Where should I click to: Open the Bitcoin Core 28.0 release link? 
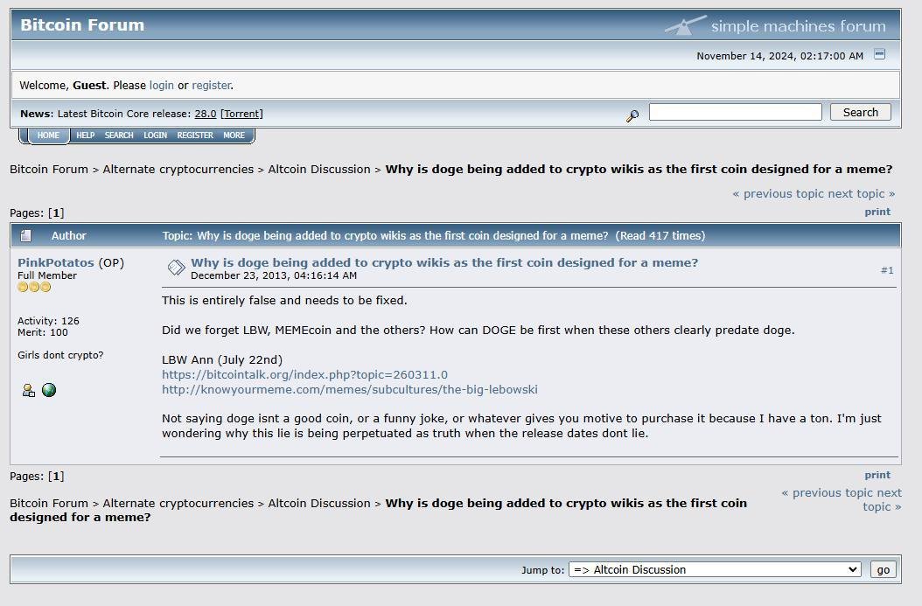click(x=206, y=114)
